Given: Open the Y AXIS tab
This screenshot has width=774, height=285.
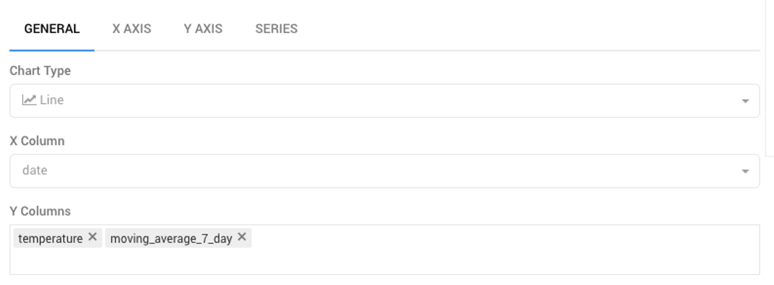Looking at the screenshot, I should [x=203, y=29].
